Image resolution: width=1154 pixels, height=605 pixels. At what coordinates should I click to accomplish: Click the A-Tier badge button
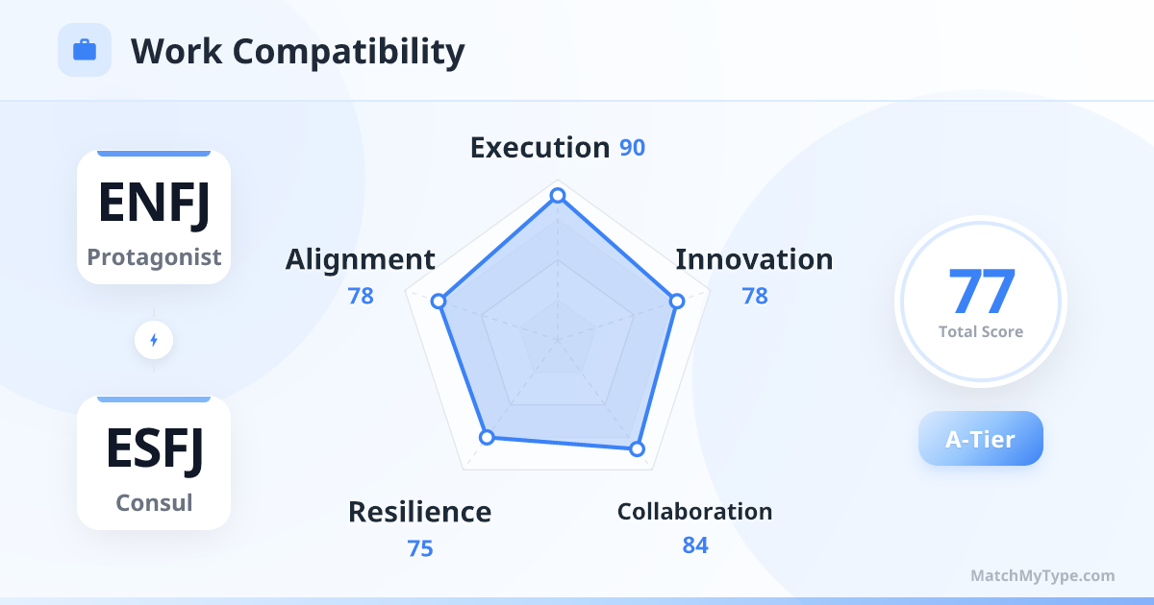[x=980, y=439]
